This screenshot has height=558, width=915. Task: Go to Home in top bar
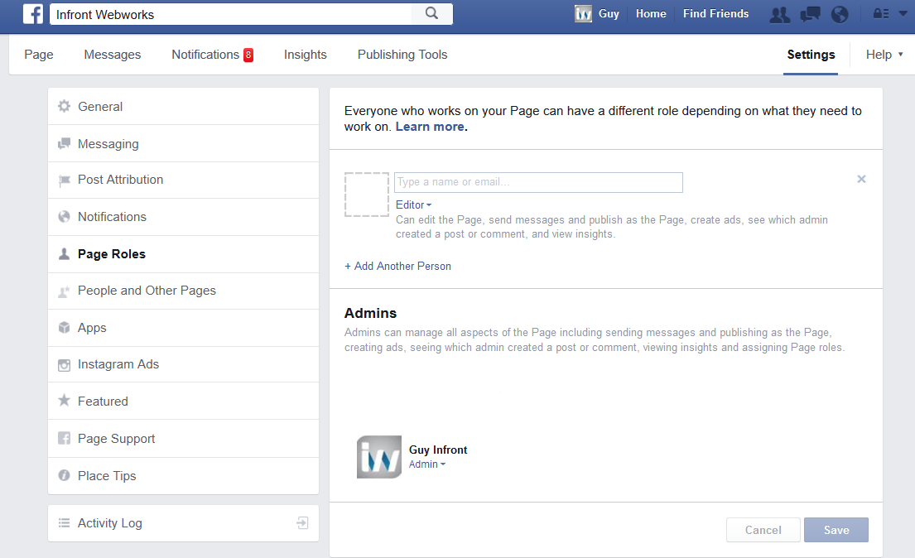651,13
